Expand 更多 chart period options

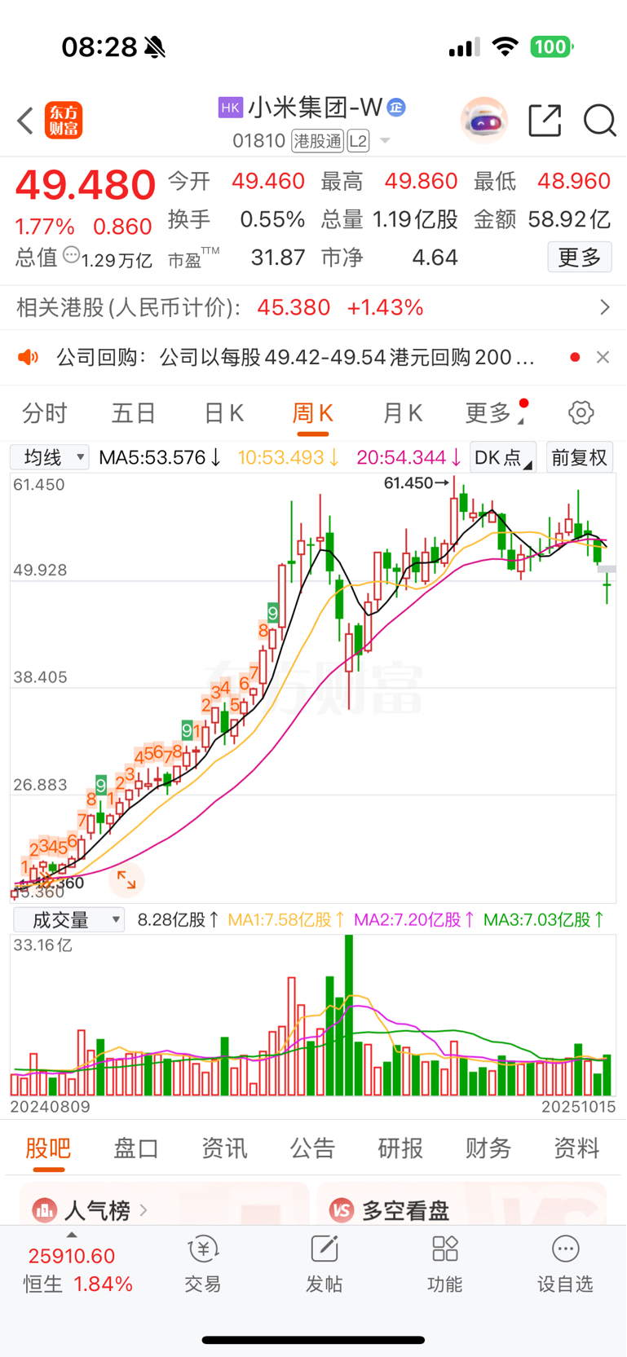(494, 413)
